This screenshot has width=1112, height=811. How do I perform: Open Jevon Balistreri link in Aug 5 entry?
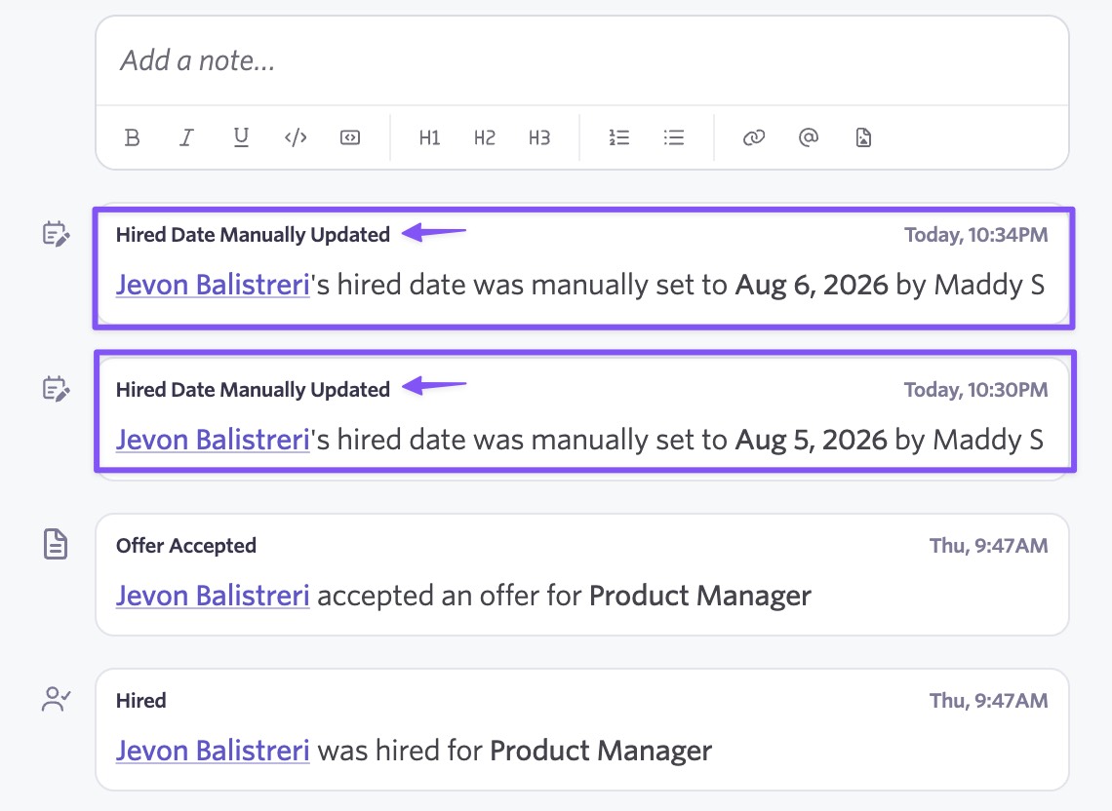[x=213, y=441]
